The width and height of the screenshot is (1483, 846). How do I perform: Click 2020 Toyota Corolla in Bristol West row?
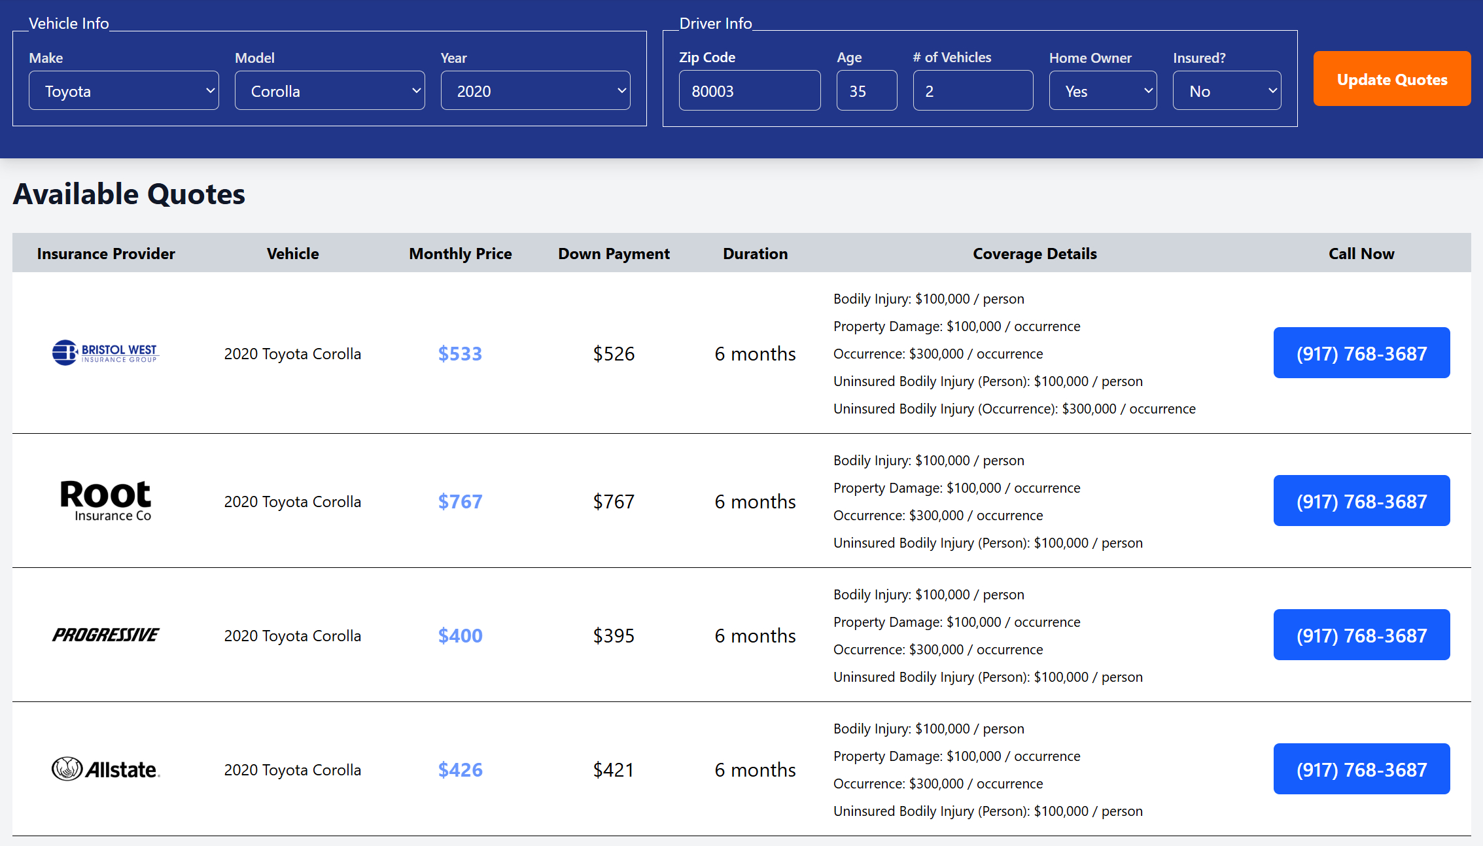292,354
